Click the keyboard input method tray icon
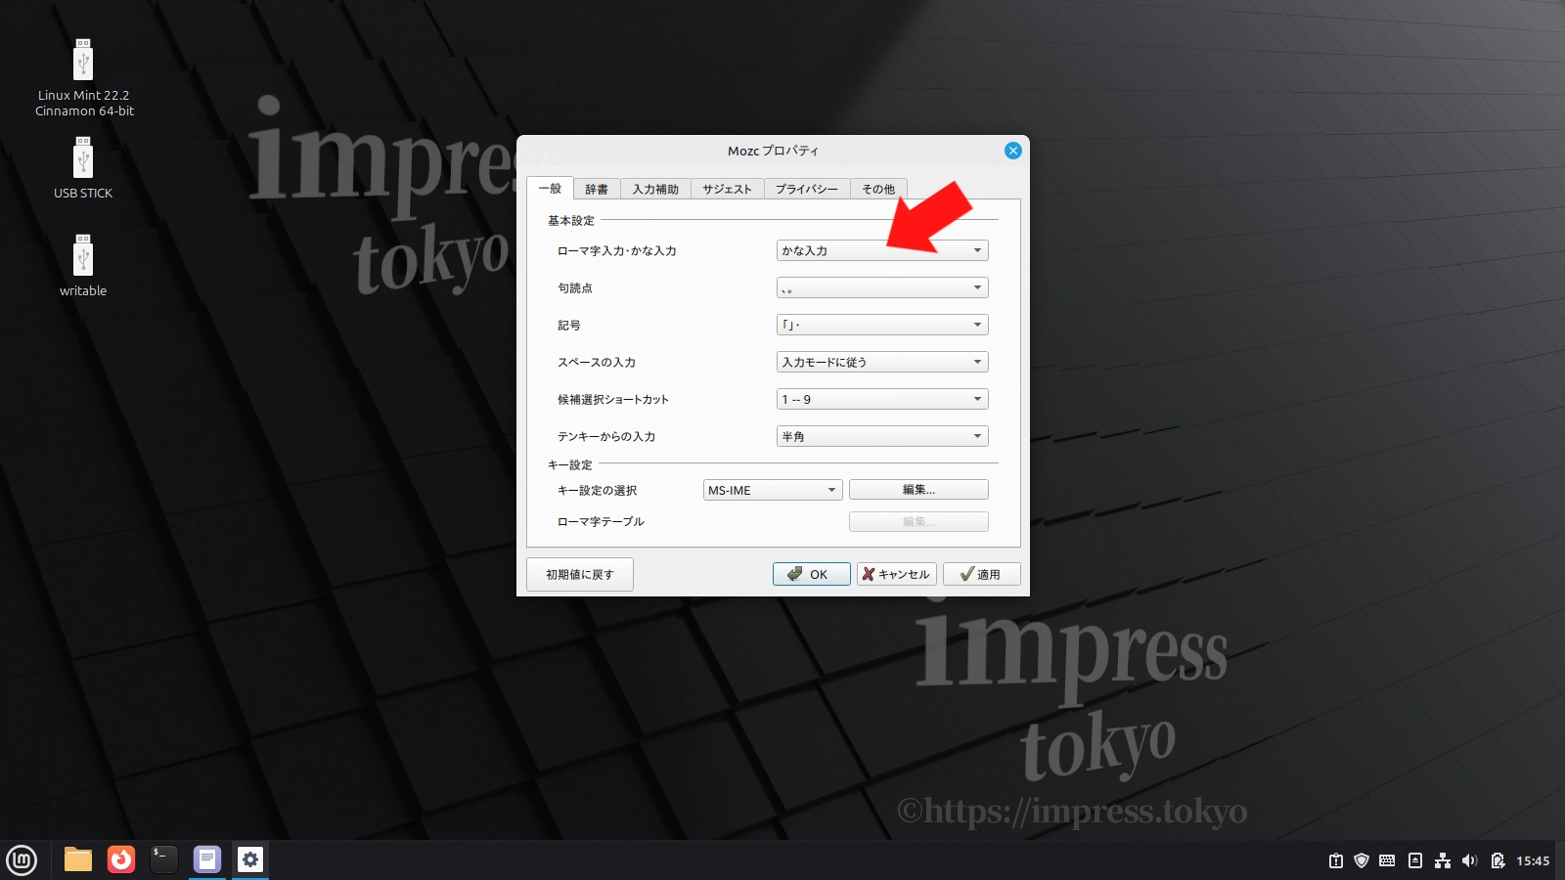This screenshot has width=1565, height=880. tap(1387, 860)
